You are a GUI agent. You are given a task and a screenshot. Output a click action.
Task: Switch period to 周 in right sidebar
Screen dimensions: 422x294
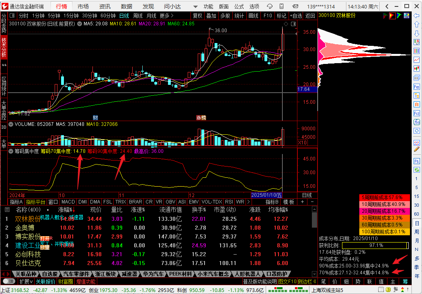click(x=417, y=232)
